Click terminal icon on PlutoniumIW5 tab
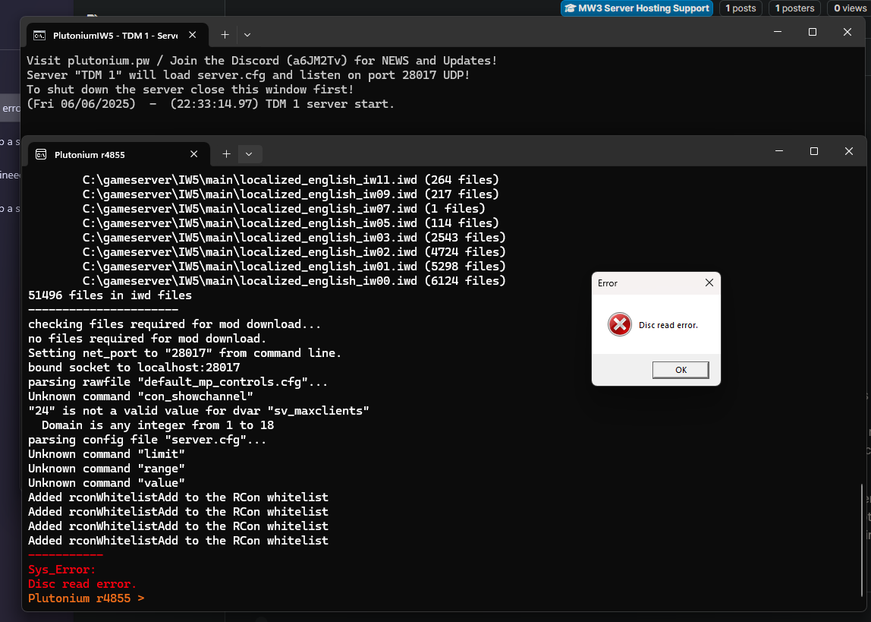Screen dimensions: 871x622 click(x=39, y=36)
